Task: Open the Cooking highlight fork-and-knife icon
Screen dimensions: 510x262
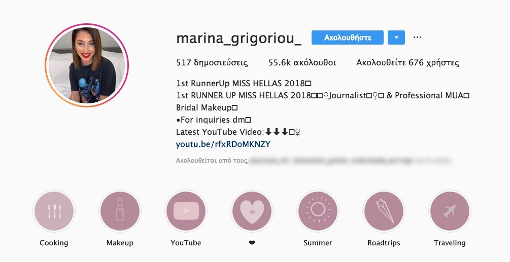Action: coord(54,211)
